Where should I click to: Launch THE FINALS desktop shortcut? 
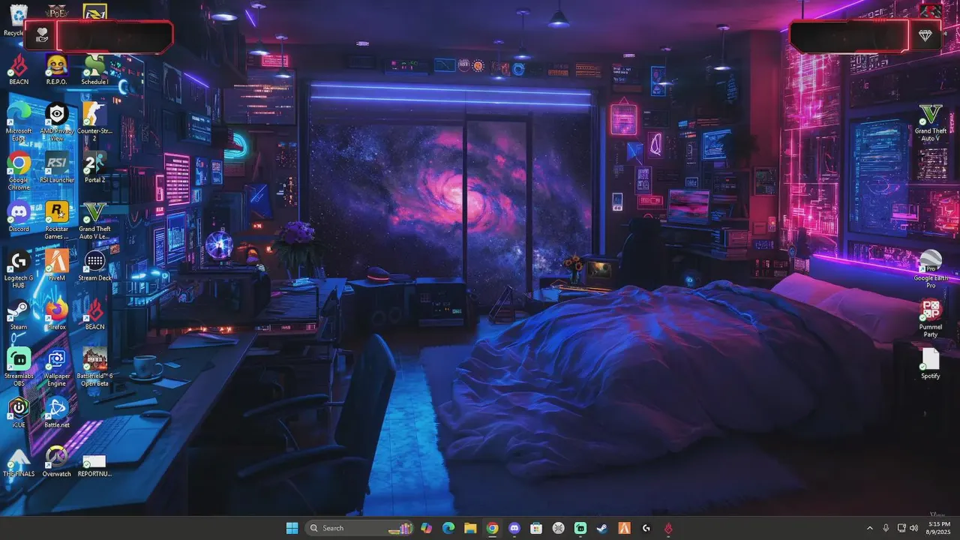click(18, 462)
